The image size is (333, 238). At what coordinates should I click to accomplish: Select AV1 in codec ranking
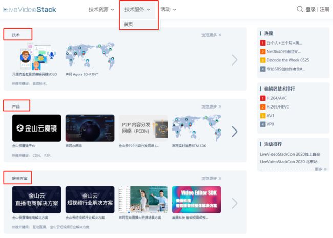(270, 116)
